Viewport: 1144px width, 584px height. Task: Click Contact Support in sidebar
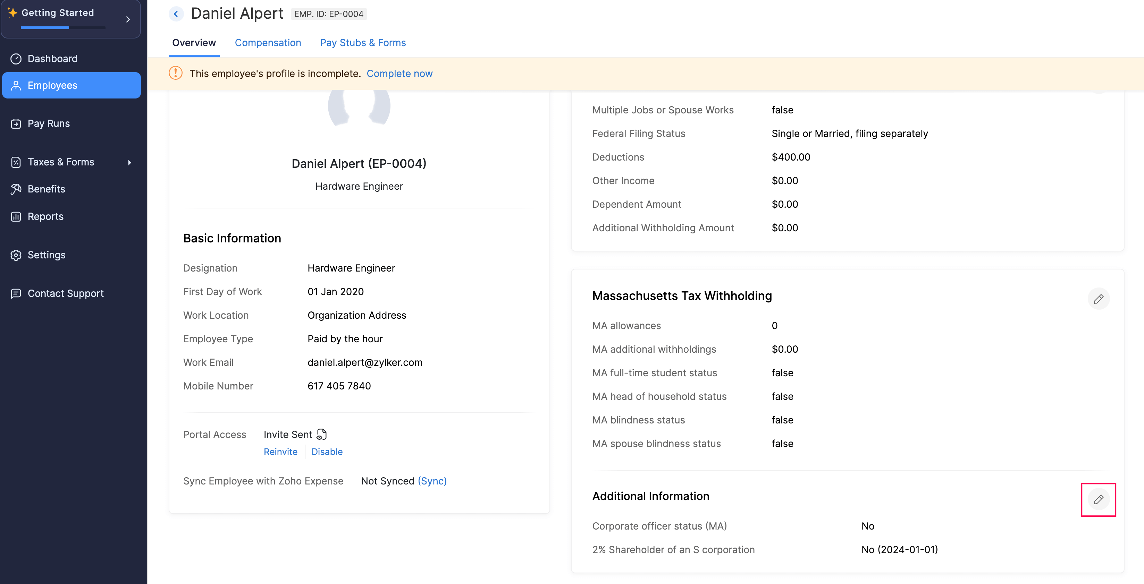pos(65,293)
